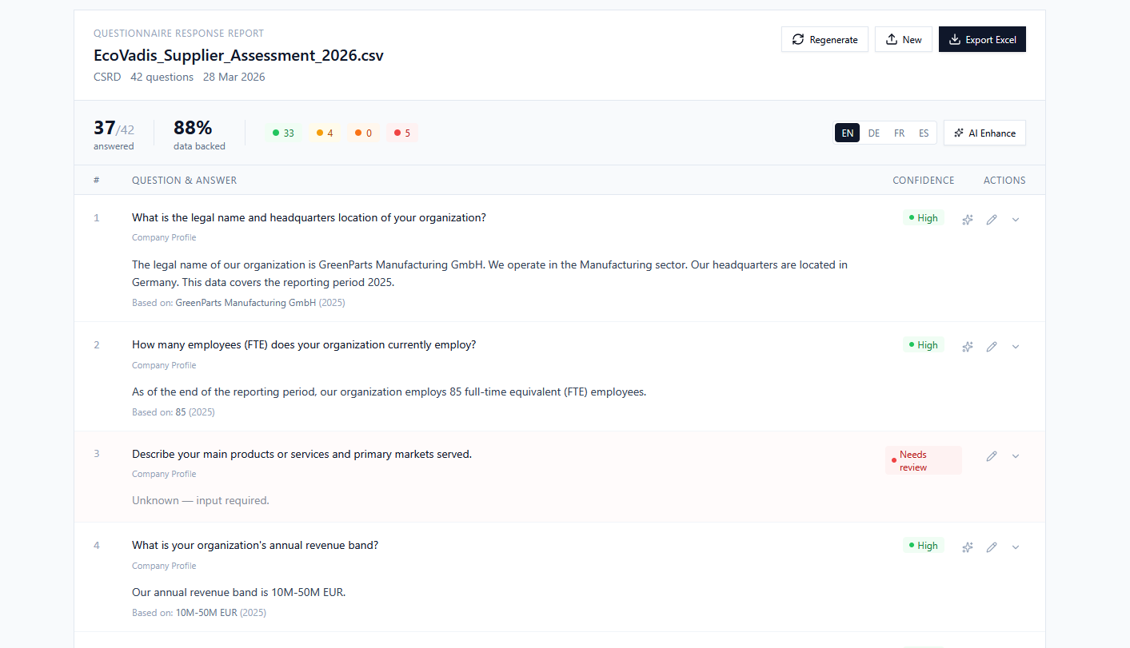
Task: Toggle the red 5 low-confidence filter chip
Action: [x=401, y=133]
